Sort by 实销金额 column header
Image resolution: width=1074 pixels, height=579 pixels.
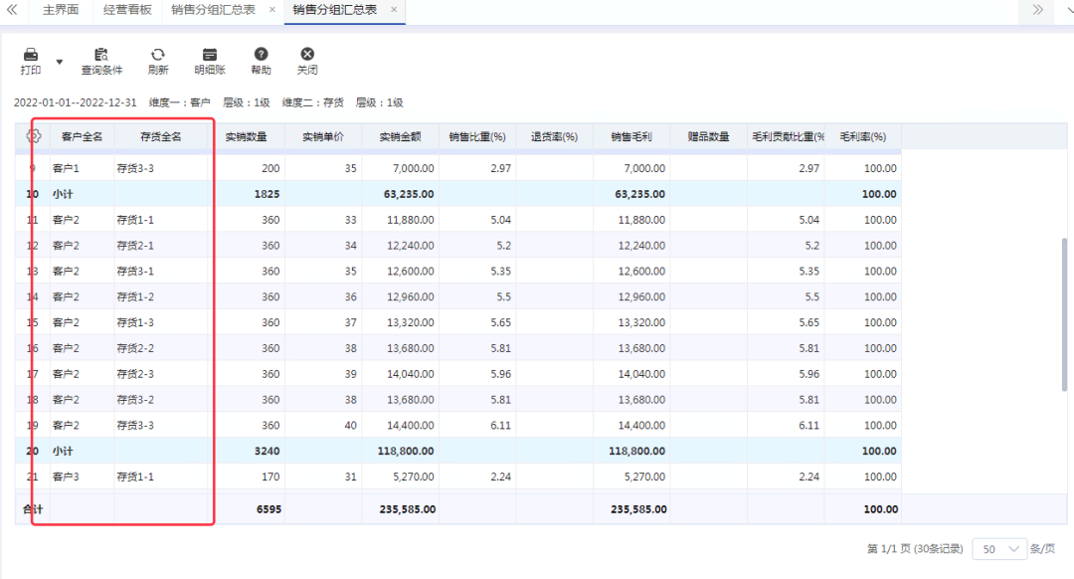coord(400,137)
